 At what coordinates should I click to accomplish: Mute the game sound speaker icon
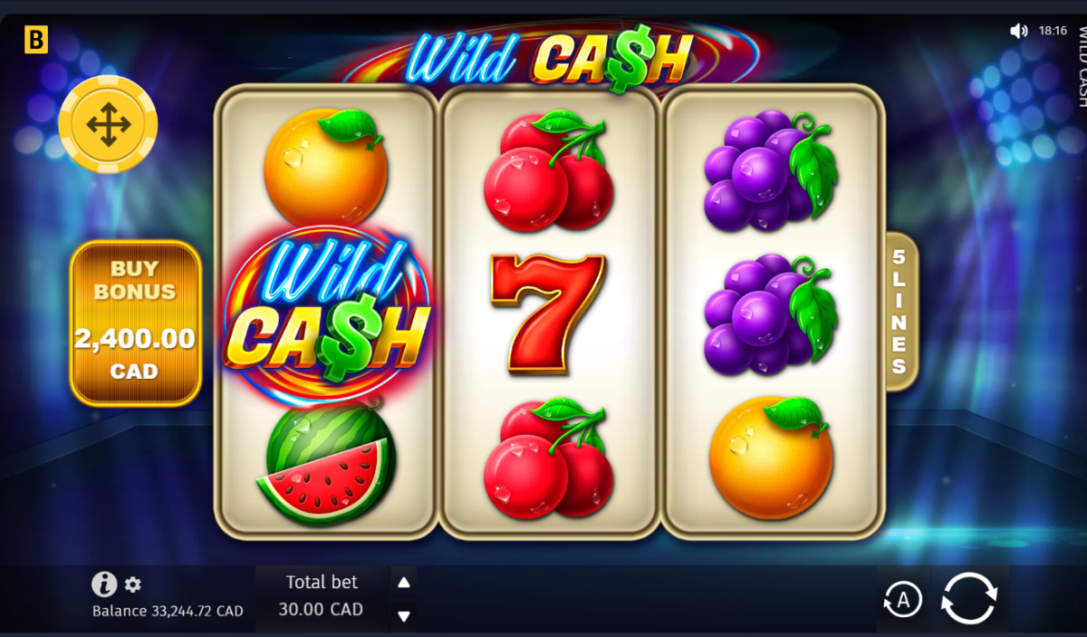click(x=1019, y=31)
